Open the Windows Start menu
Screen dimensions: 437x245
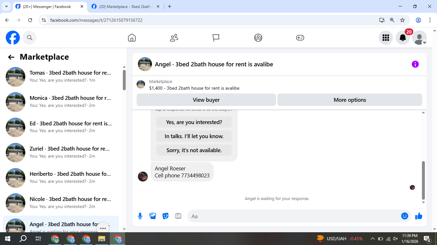tap(8, 239)
